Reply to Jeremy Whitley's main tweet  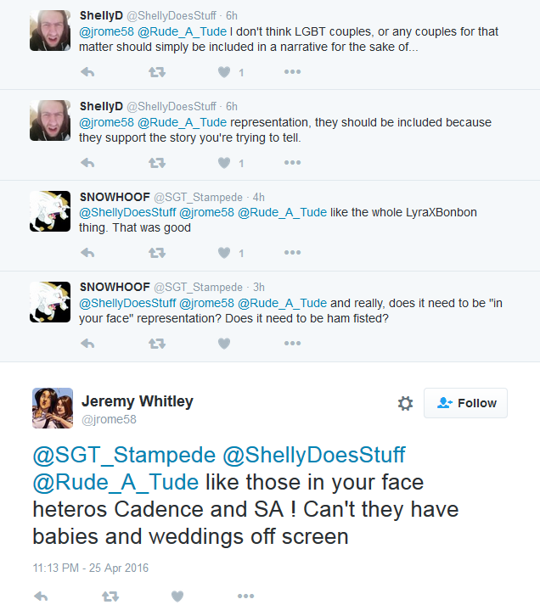click(41, 597)
